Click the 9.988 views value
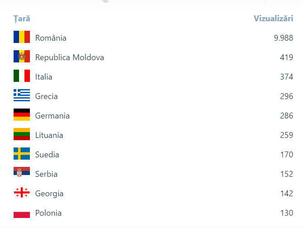The height and width of the screenshot is (232, 305). click(283, 38)
